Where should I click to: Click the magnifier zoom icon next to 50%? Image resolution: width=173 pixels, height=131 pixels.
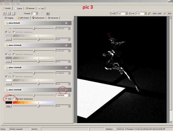pos(165,14)
